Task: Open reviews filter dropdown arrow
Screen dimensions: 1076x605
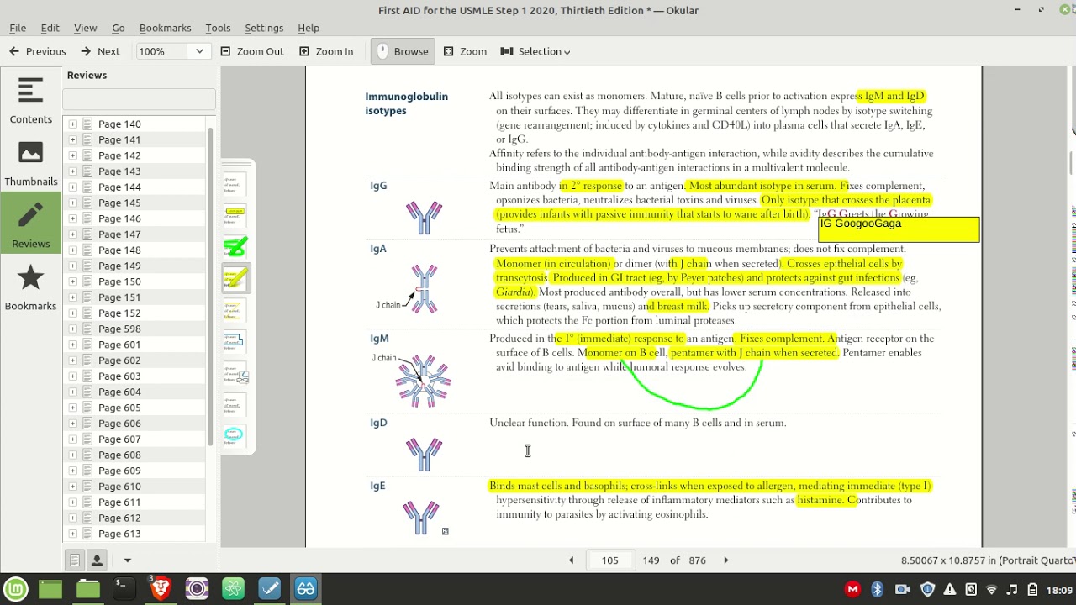Action: coord(128,560)
